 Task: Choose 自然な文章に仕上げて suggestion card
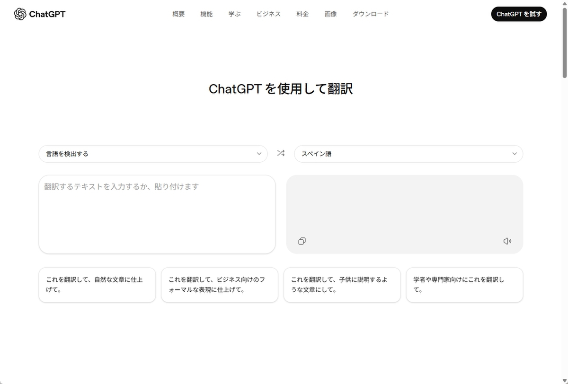[x=97, y=285]
